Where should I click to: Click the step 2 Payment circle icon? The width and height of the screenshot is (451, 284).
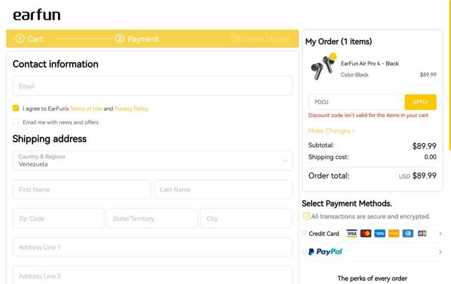[120, 39]
